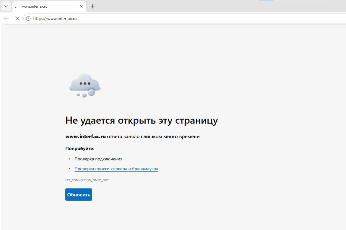Click the address bar showing https://www.interfax.ru
Screen dimensions: 346x230
click(185, 19)
